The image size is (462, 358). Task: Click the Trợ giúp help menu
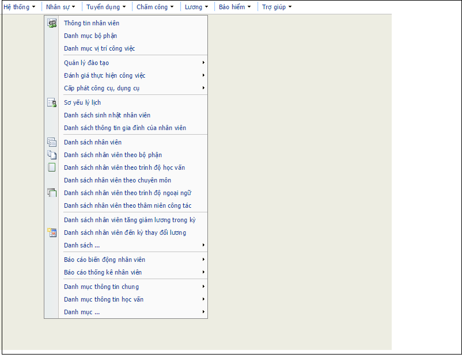[277, 7]
